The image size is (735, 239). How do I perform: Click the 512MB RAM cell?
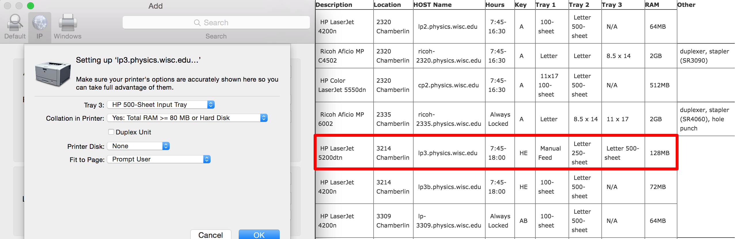coord(661,85)
